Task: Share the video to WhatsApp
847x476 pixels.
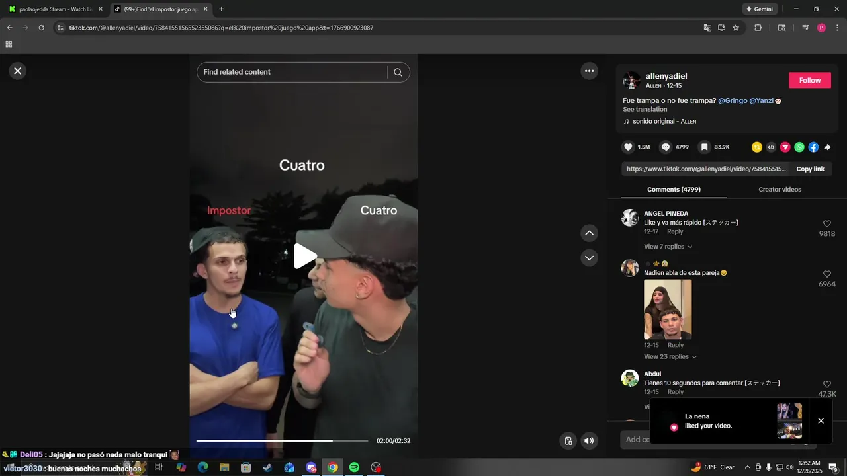Action: coord(799,147)
